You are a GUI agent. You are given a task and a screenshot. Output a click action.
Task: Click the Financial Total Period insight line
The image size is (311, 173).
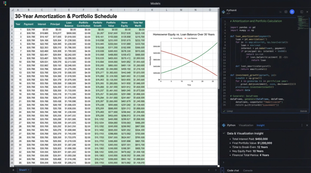[251, 155]
